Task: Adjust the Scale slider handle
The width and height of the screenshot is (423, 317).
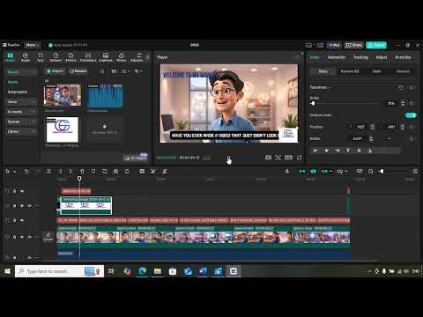Action: (313, 103)
